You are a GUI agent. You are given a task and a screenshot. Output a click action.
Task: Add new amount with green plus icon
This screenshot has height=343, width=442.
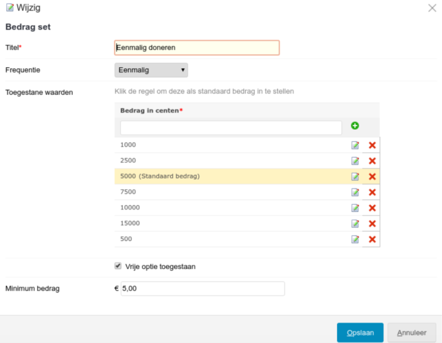[355, 126]
